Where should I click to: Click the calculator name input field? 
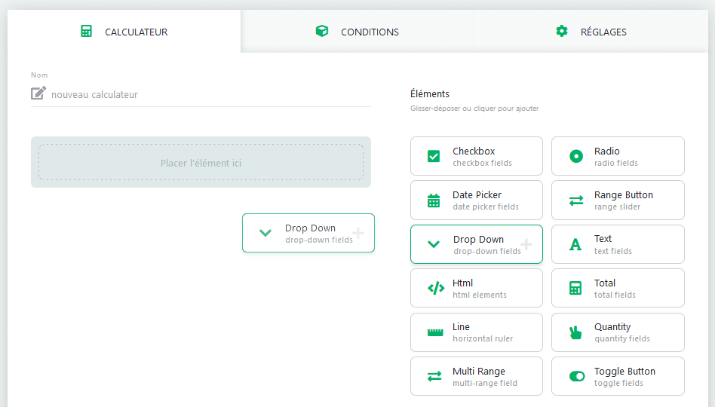click(210, 95)
